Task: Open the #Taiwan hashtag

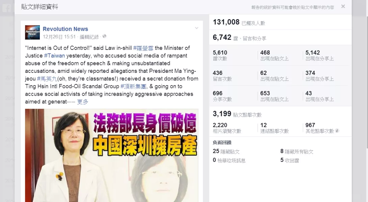Action: 54,56
